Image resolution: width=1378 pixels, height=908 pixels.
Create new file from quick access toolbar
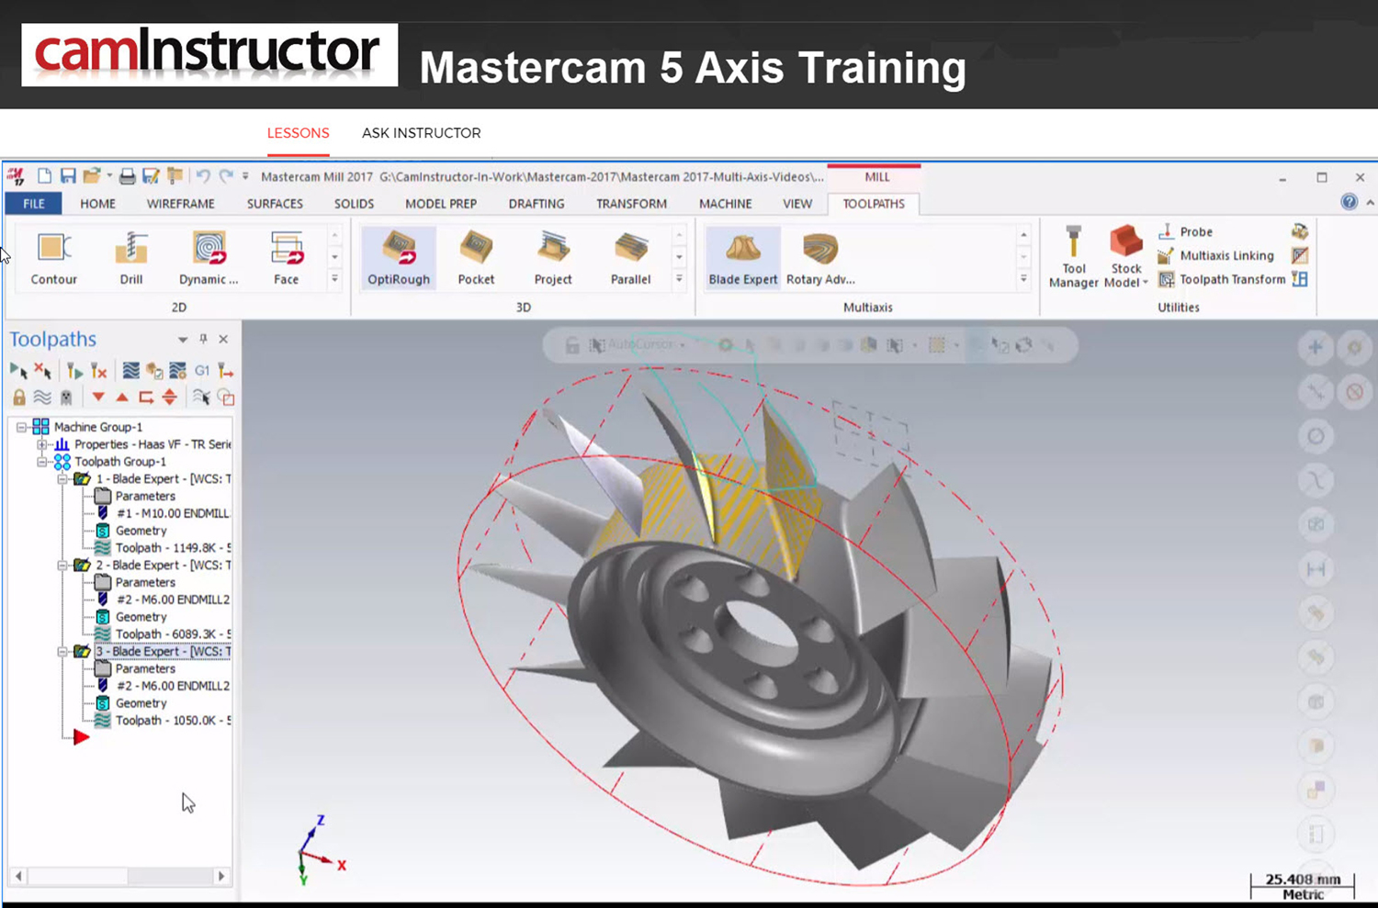point(44,176)
